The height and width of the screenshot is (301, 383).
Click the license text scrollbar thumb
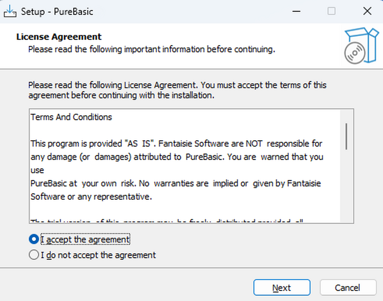click(x=346, y=136)
